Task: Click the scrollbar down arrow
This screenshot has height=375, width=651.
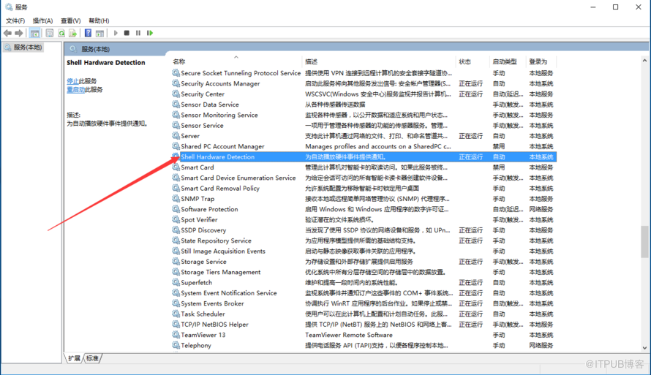Action: (644, 348)
